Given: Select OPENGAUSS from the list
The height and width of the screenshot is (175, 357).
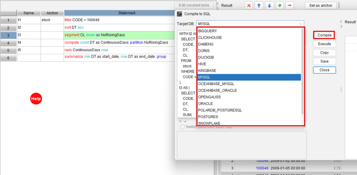Looking at the screenshot, I should pyautogui.click(x=249, y=97).
